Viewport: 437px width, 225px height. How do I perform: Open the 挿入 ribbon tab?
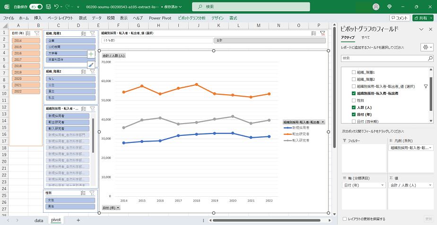[38, 17]
